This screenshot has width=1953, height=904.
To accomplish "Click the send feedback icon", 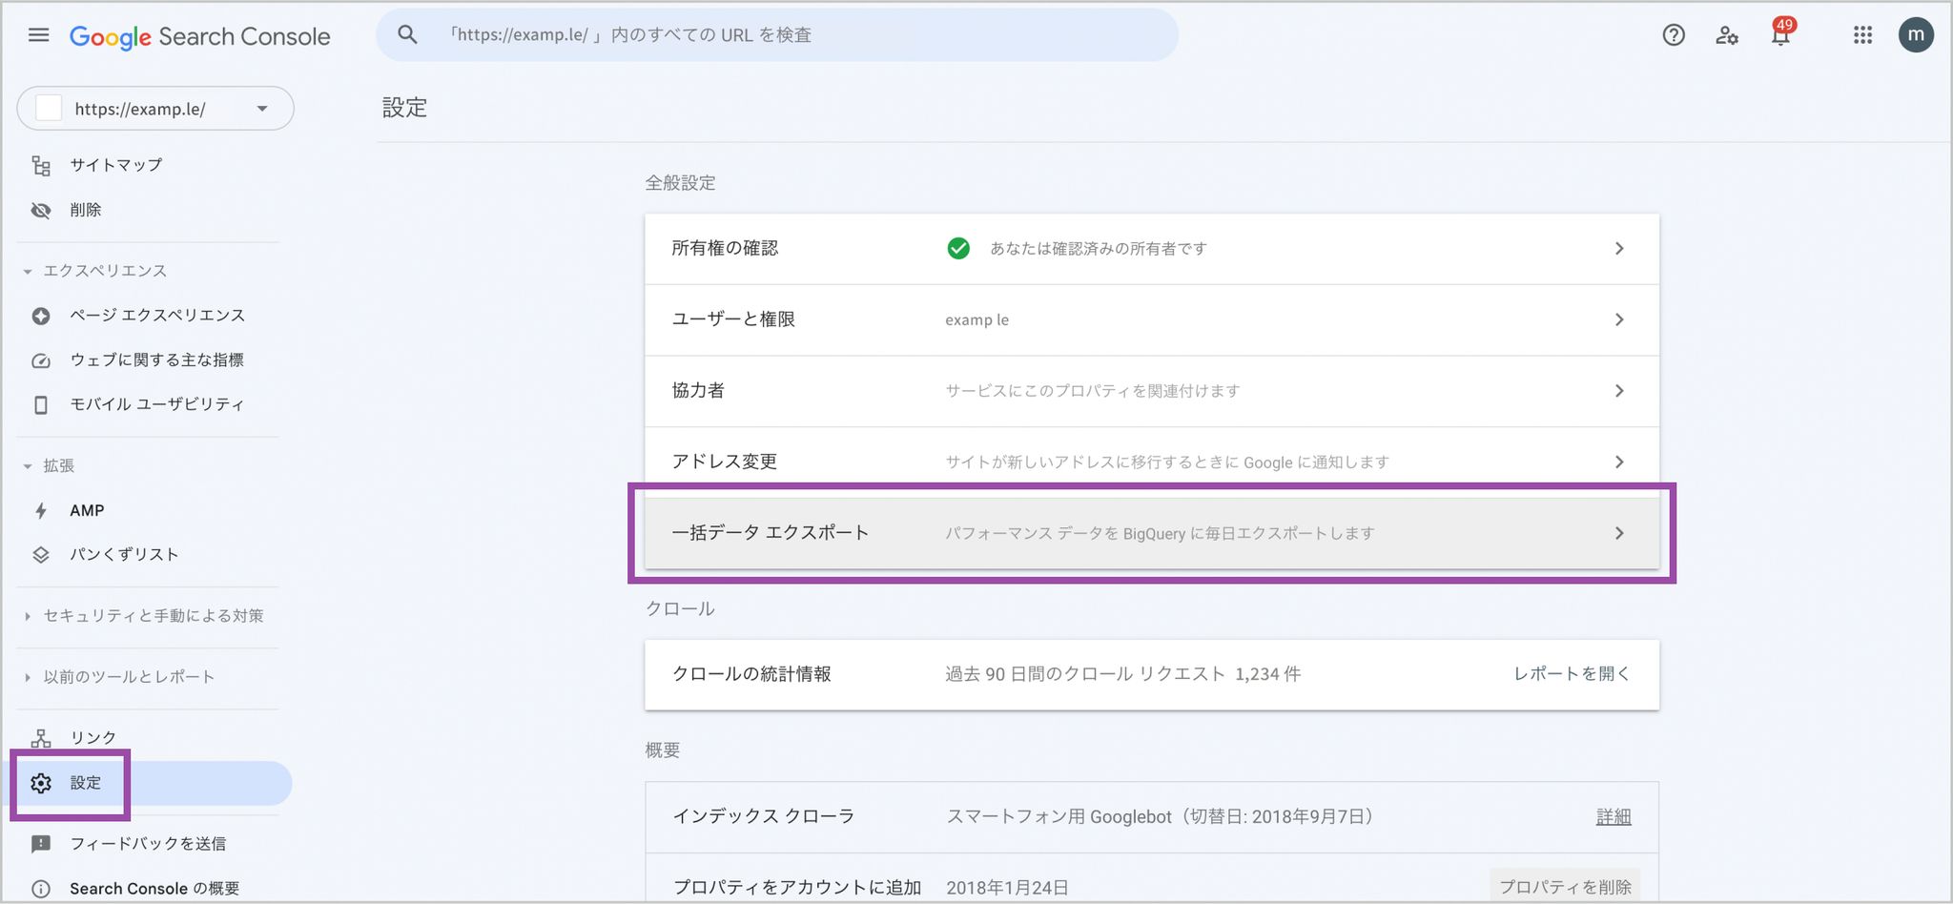I will [x=41, y=844].
